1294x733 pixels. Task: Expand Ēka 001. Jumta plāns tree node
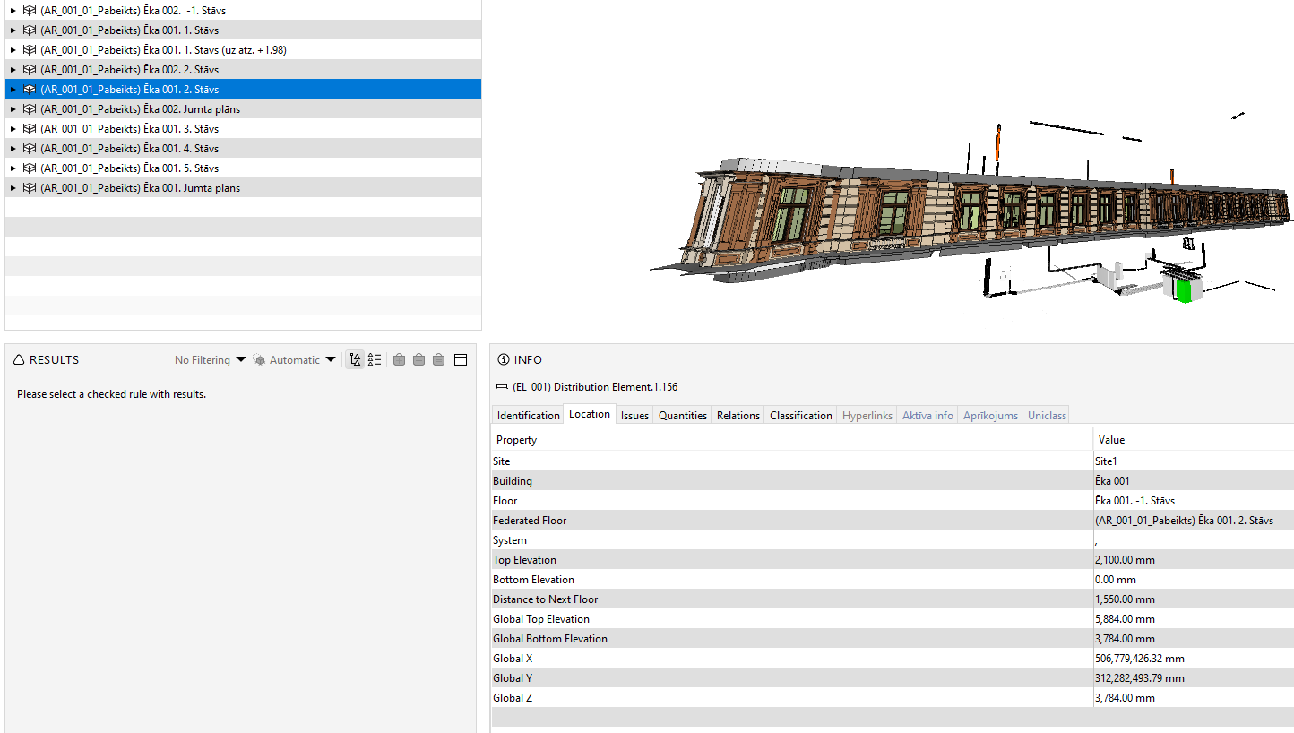click(13, 188)
